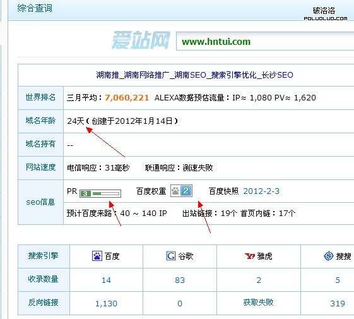Click the 网站速度 row label
The height and width of the screenshot is (319, 354).
point(40,167)
